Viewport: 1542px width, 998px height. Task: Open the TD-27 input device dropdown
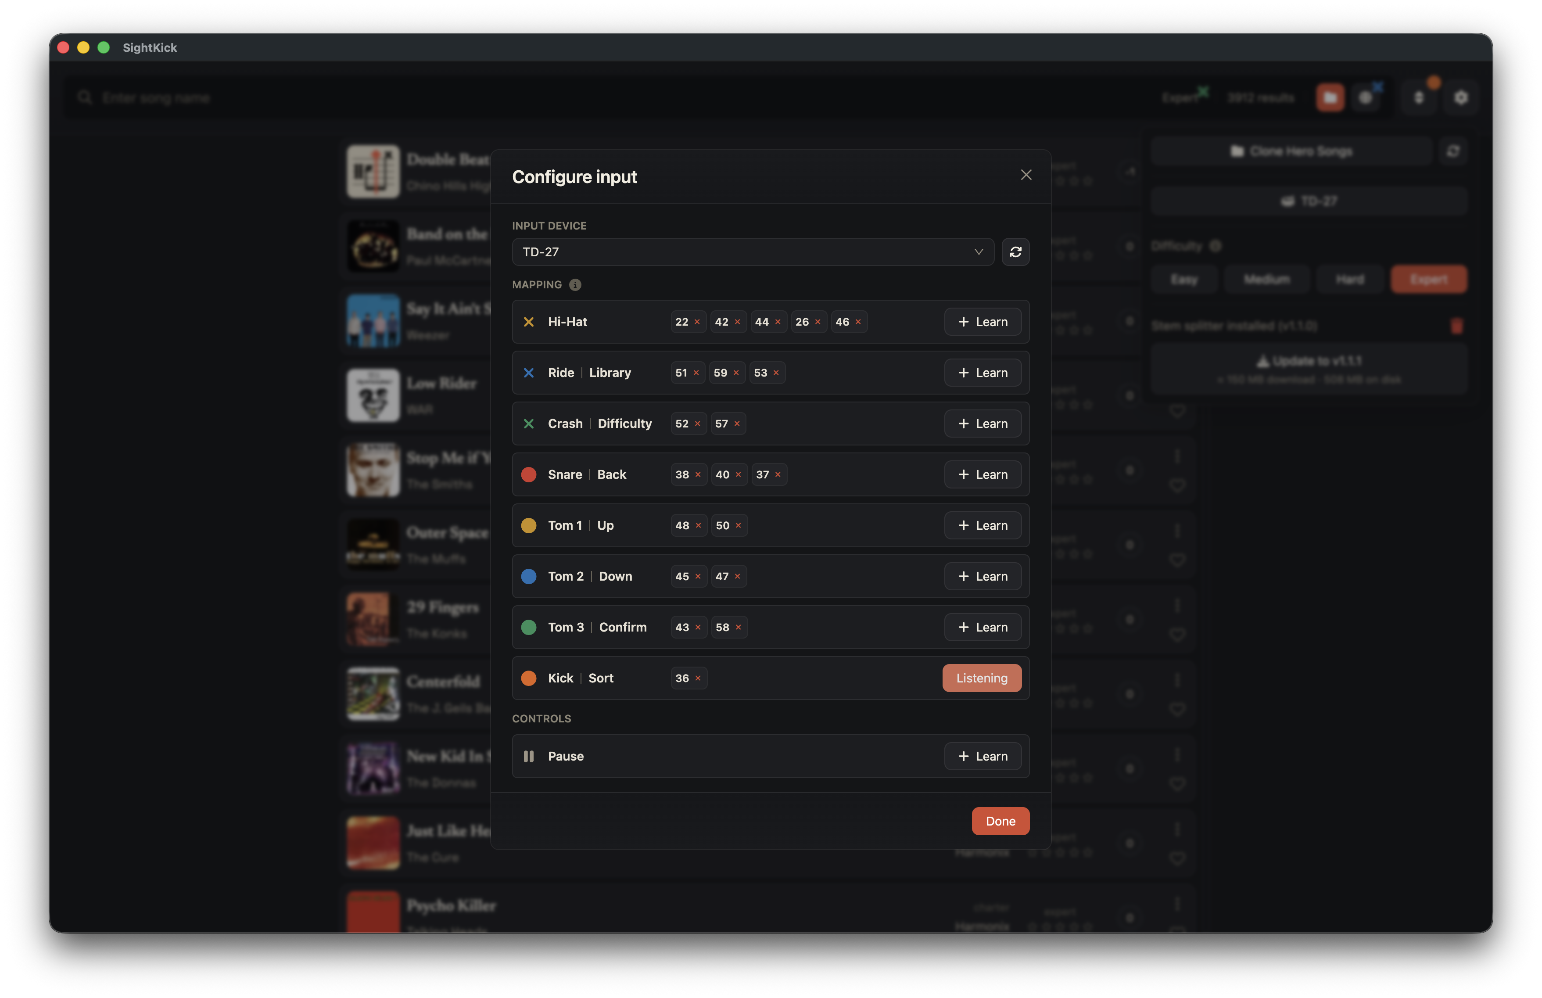(752, 251)
